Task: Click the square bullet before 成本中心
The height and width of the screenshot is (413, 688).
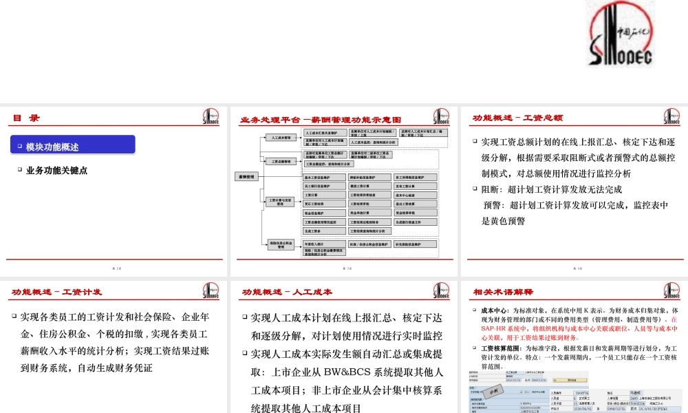Action: click(473, 310)
